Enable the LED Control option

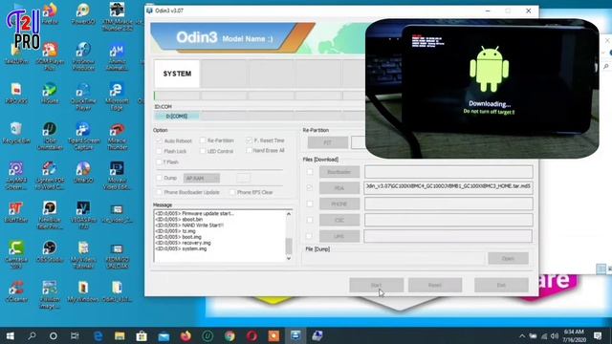[203, 151]
